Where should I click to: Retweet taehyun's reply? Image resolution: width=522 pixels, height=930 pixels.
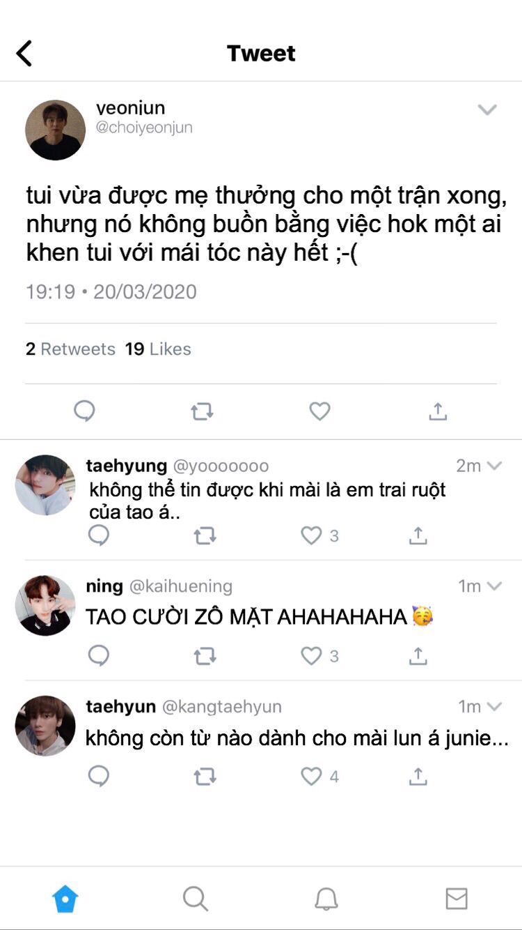[205, 777]
